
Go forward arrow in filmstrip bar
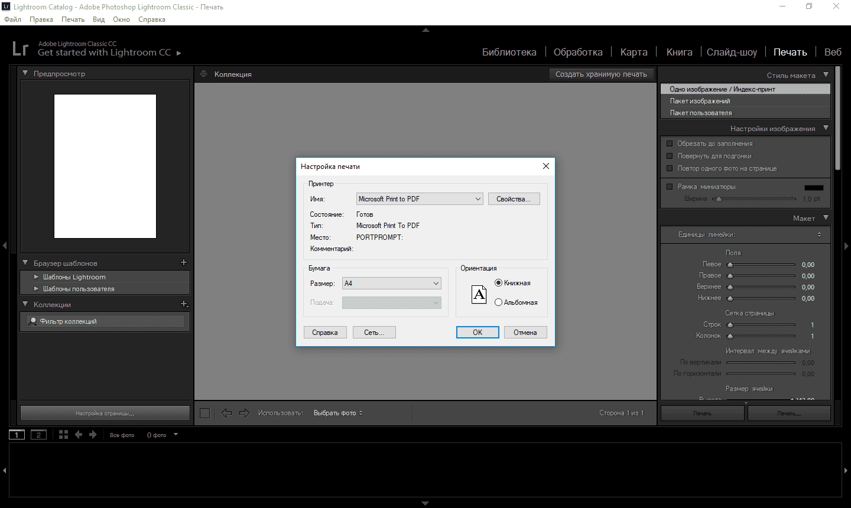(93, 435)
